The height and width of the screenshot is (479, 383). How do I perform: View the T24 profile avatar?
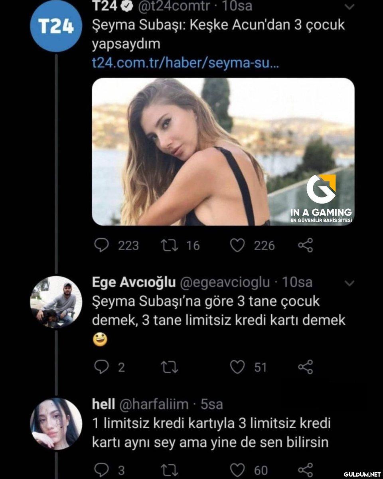[x=56, y=26]
